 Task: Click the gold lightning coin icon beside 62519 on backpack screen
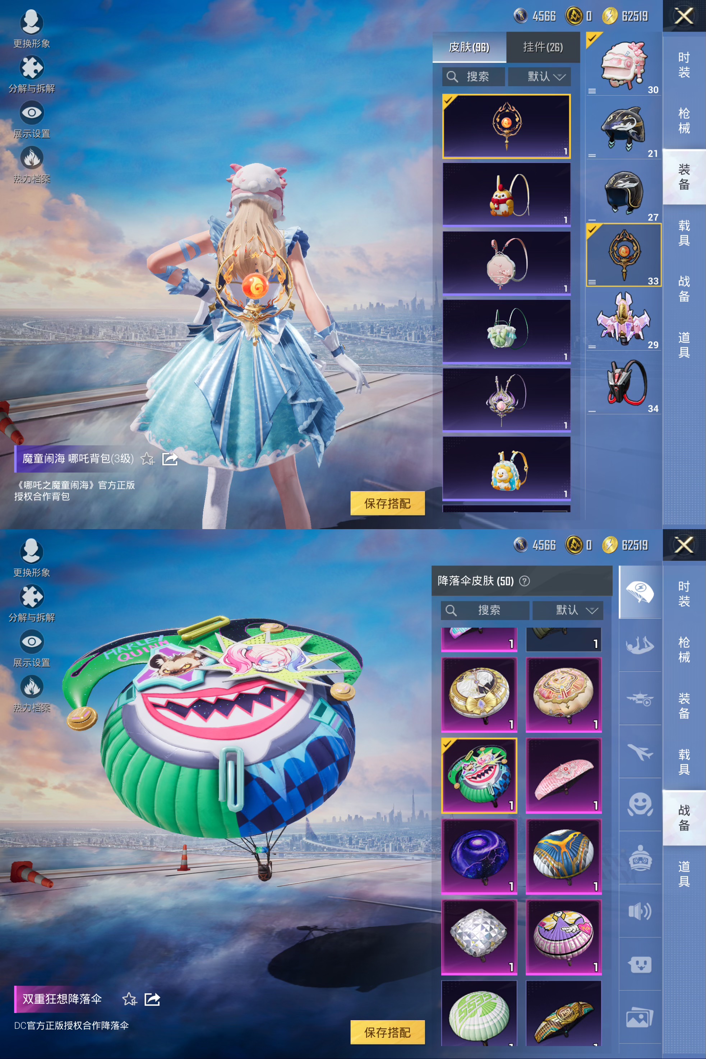click(x=610, y=16)
